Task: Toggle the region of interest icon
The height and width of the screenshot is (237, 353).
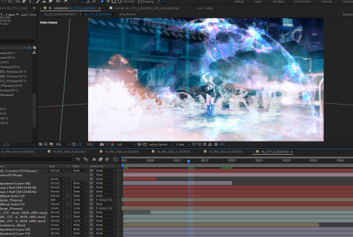Action: click(139, 144)
